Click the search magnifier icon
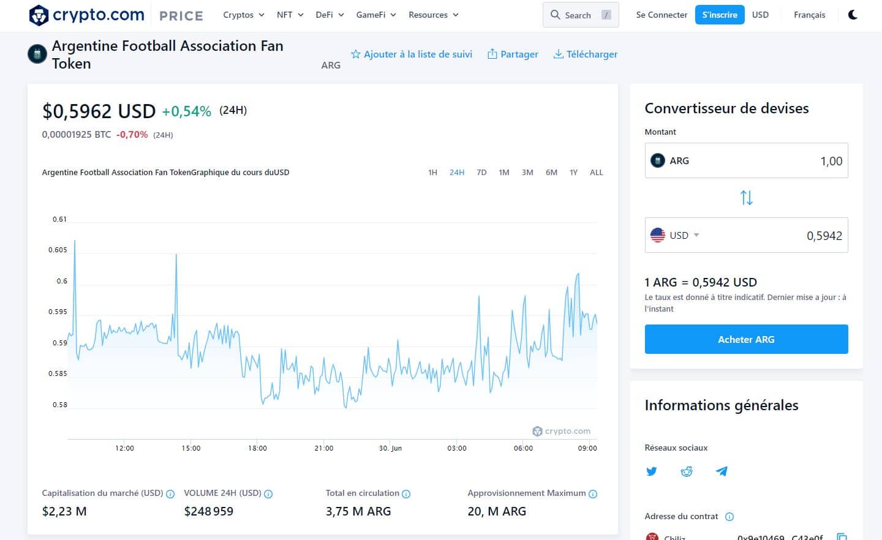 pyautogui.click(x=555, y=15)
